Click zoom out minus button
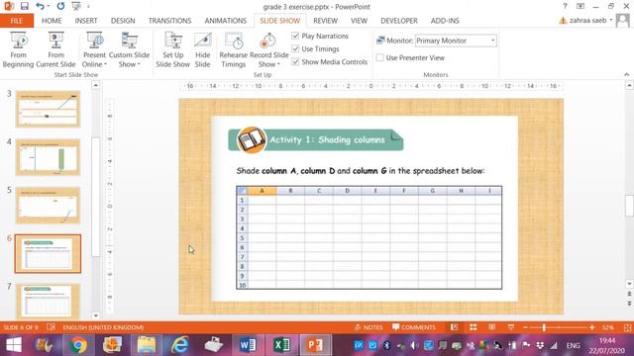634x356 pixels. pos(525,327)
